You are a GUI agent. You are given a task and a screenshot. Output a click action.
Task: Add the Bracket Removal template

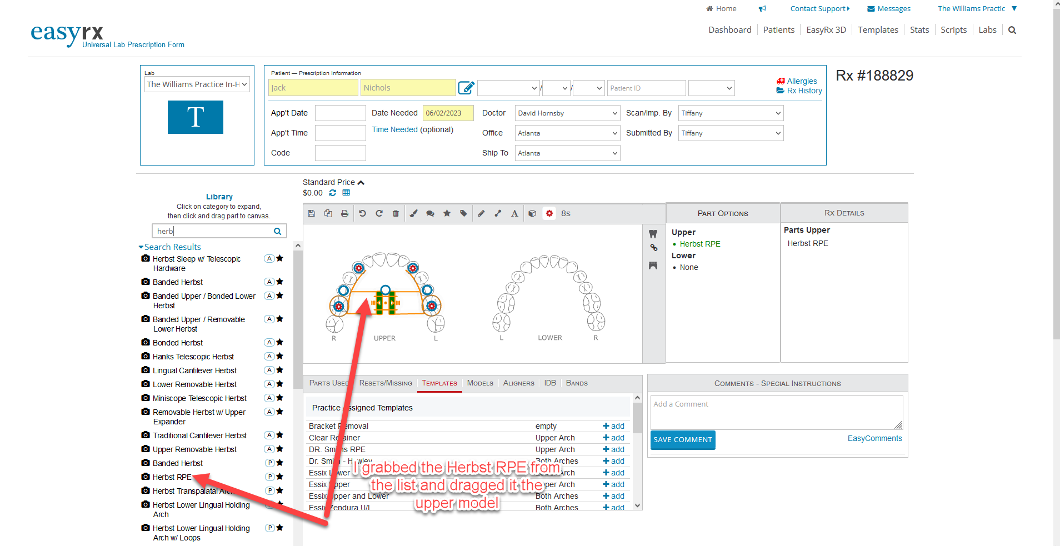[613, 426]
